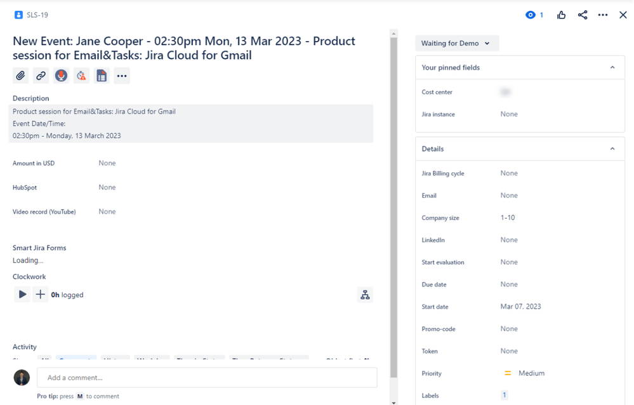The image size is (634, 405).
Task: Click the Add a comment field
Action: [206, 377]
